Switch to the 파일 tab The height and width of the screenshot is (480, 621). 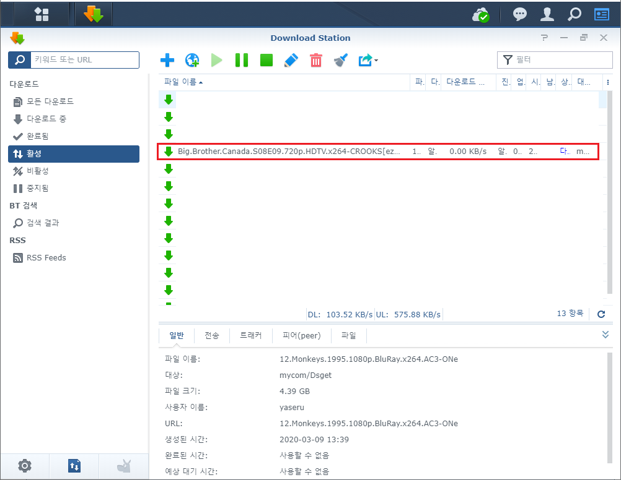[x=349, y=336]
